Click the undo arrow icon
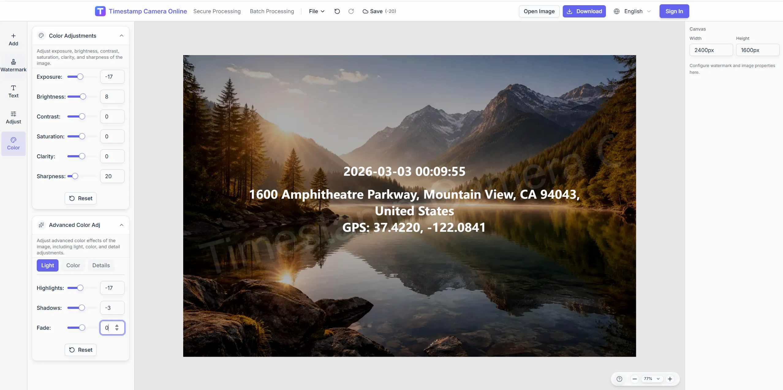The height and width of the screenshot is (390, 783). coord(337,11)
